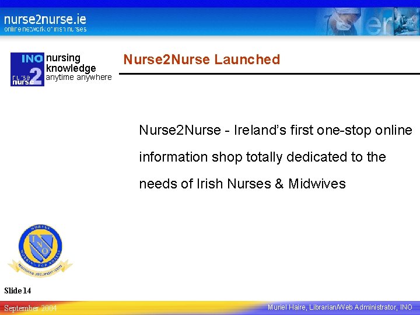Click the line starting 'Nurse2Nurse - Ireland's first'

click(275, 131)
